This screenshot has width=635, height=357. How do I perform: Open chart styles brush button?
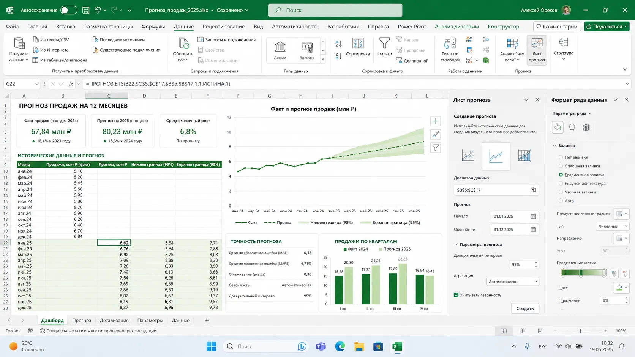coord(435,134)
